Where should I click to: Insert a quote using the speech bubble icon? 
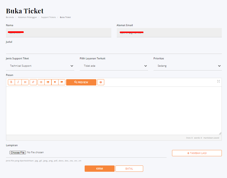point(62,82)
